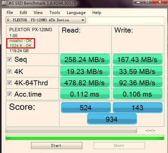This screenshot has width=168, height=153.
Task: Open the Language menu
Action: pos(76,13)
